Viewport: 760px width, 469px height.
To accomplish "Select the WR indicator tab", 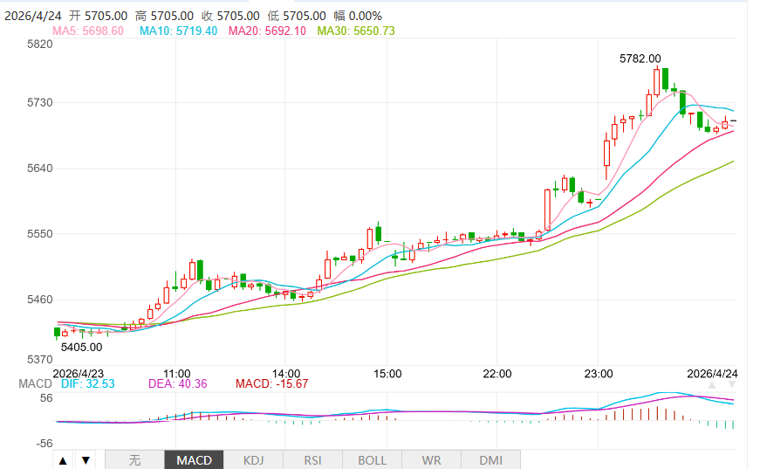I will point(431,459).
